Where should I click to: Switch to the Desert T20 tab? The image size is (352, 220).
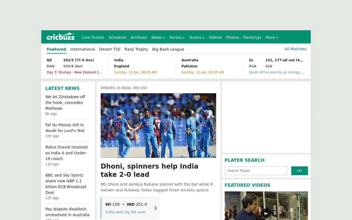[x=110, y=49]
